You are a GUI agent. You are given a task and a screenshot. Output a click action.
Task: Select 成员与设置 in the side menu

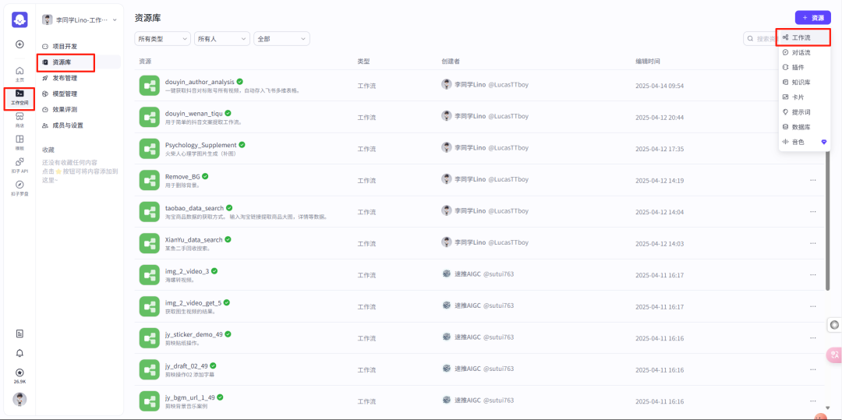pyautogui.click(x=79, y=125)
